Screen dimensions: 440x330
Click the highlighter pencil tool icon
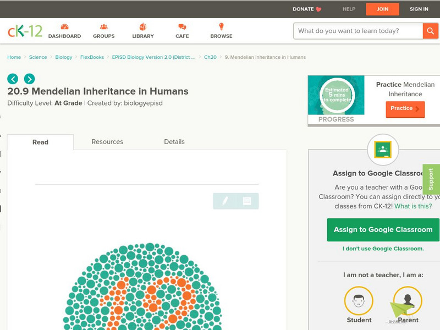click(225, 201)
